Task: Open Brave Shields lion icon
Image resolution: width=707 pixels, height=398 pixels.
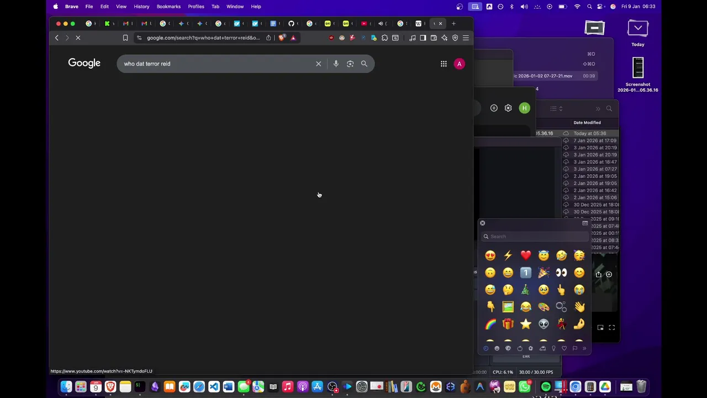Action: [x=282, y=38]
